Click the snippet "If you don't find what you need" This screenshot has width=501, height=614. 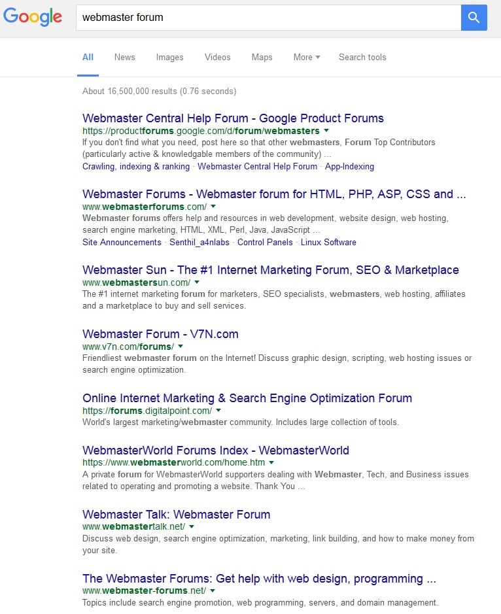pyautogui.click(x=258, y=148)
